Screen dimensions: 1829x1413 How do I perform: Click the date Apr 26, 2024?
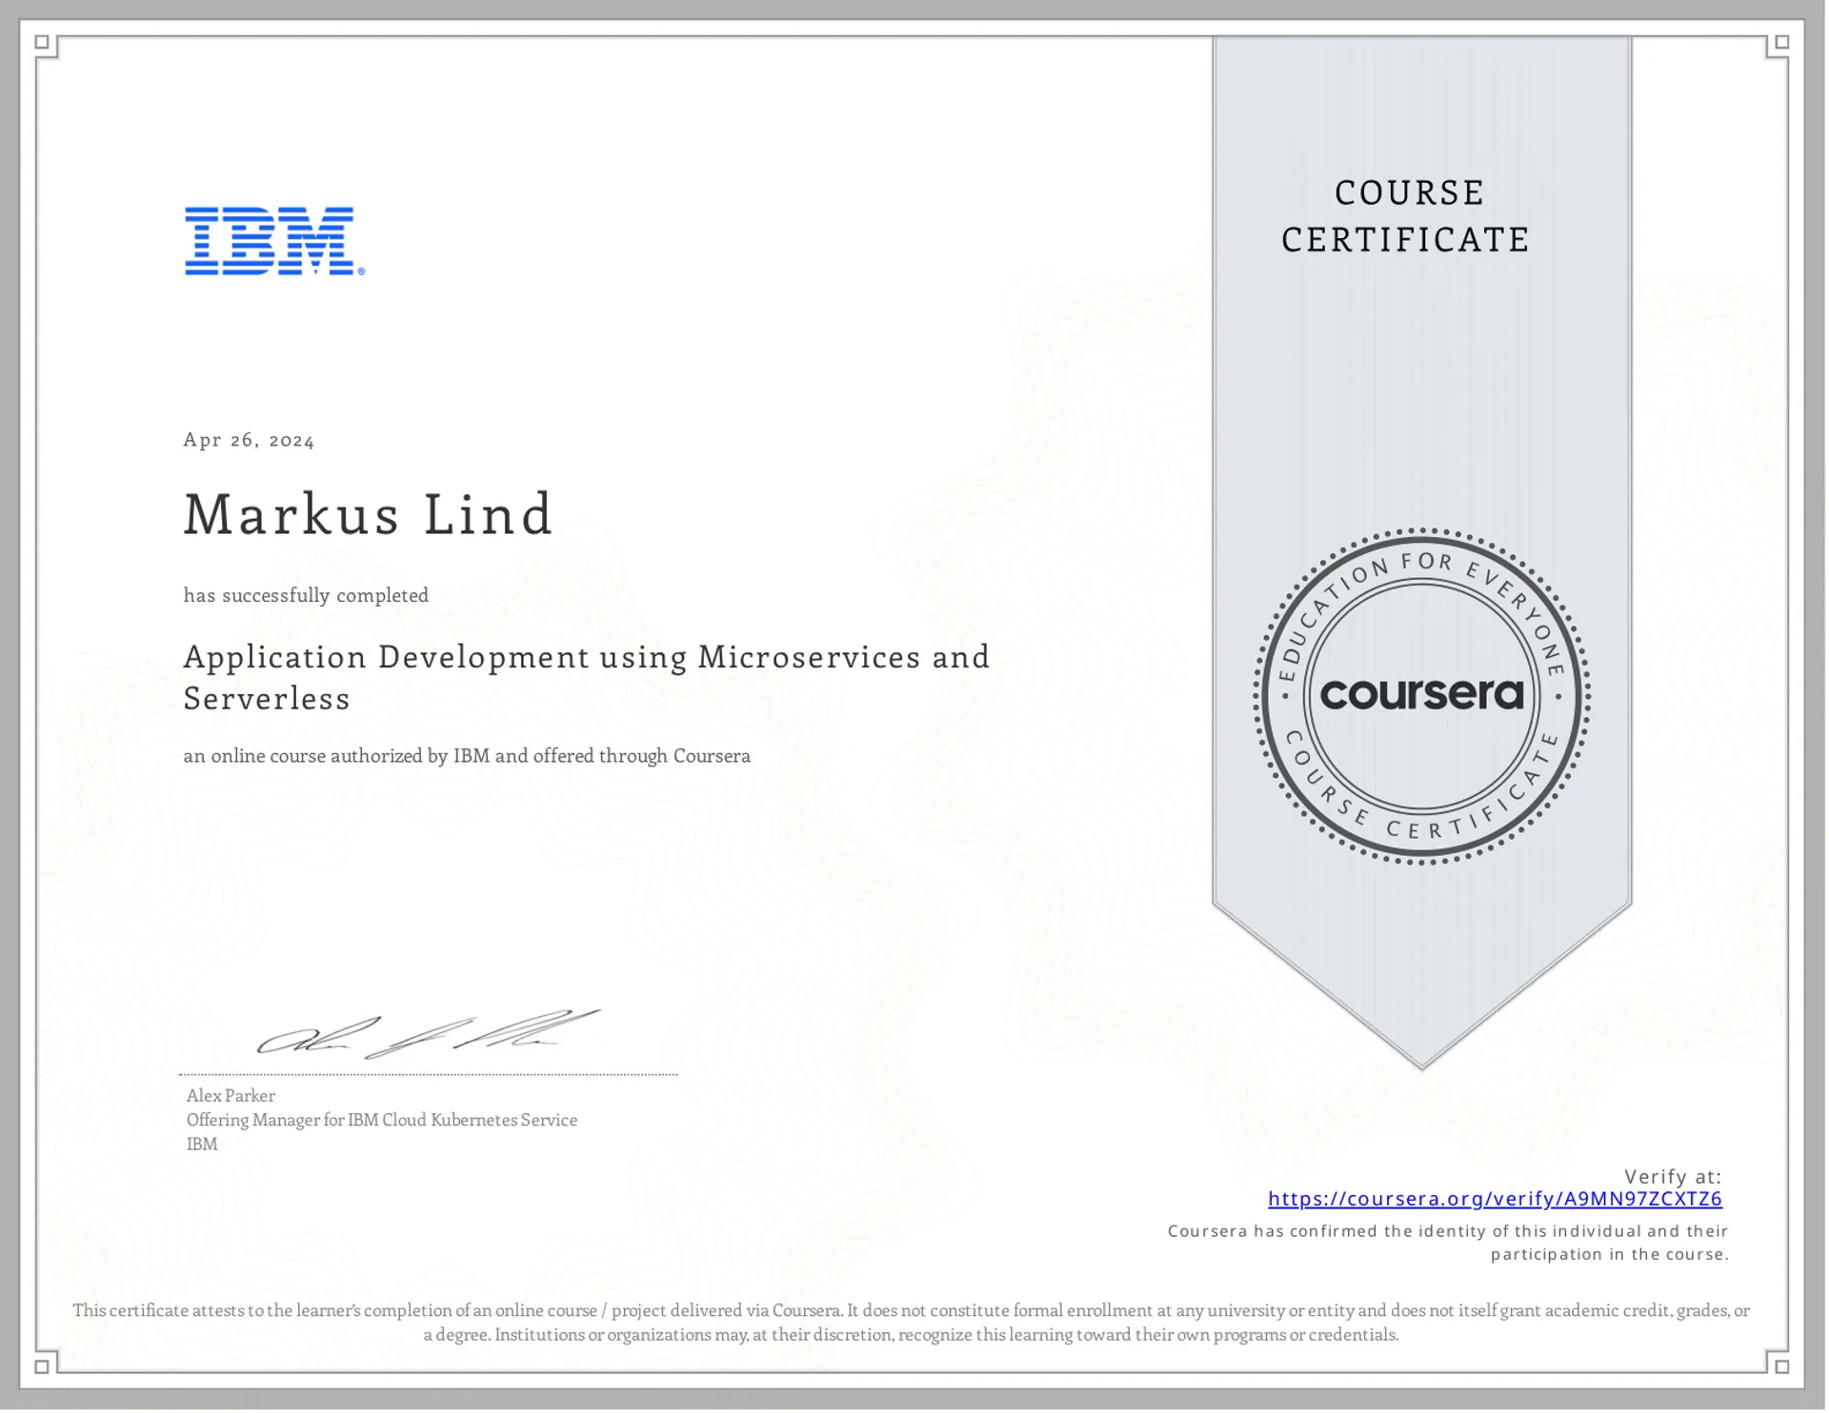tap(250, 441)
